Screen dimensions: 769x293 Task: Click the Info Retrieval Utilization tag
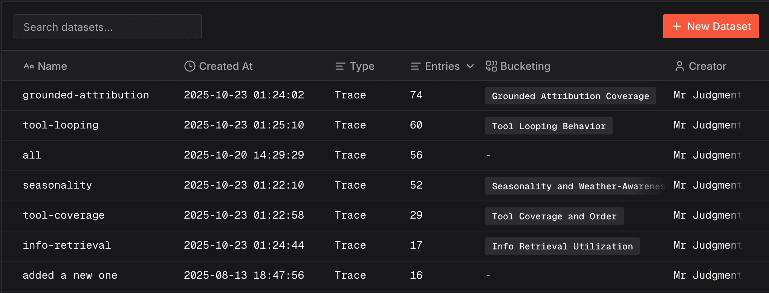pyautogui.click(x=562, y=246)
